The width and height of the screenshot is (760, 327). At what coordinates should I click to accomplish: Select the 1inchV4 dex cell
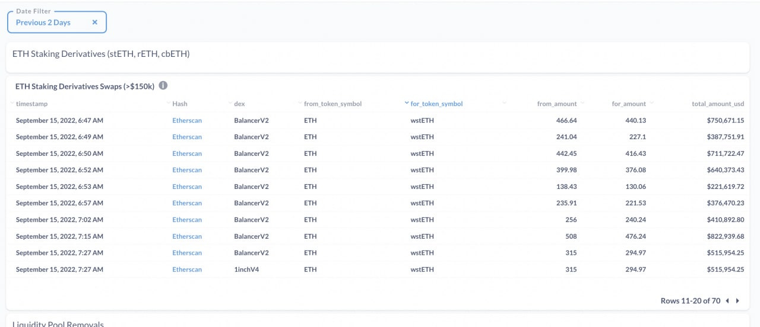point(247,270)
